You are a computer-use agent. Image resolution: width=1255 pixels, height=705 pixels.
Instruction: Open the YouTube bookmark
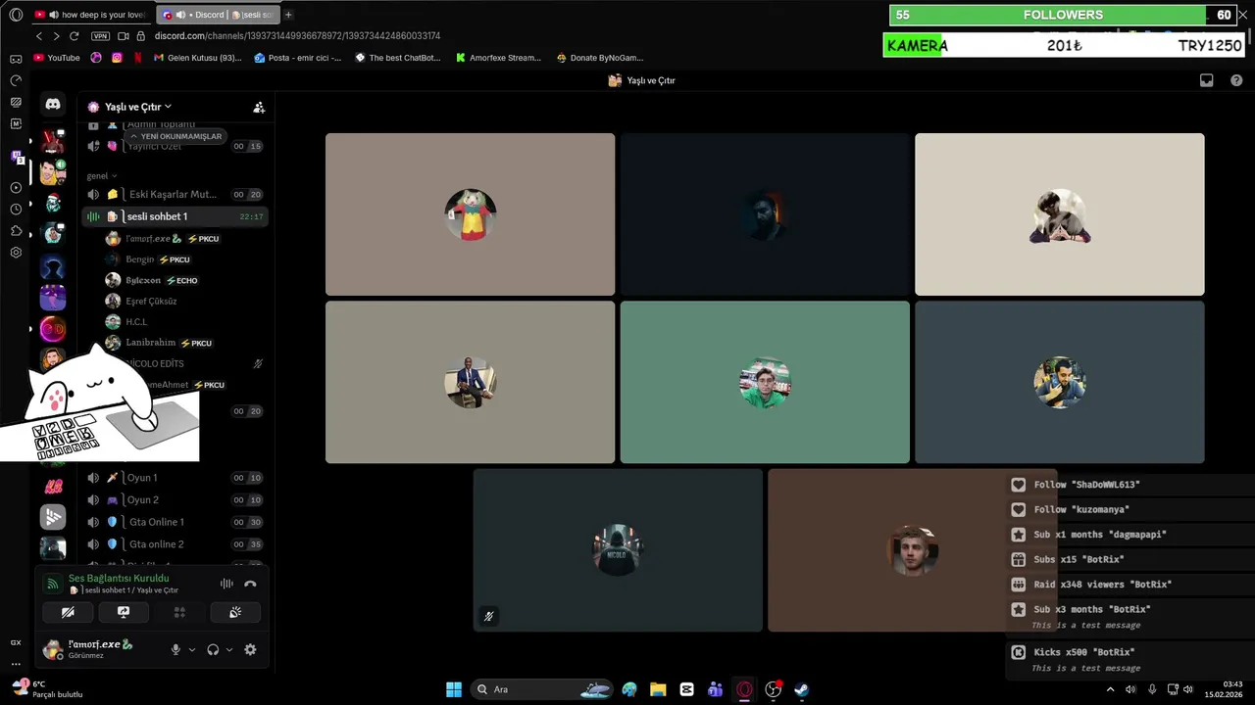57,58
